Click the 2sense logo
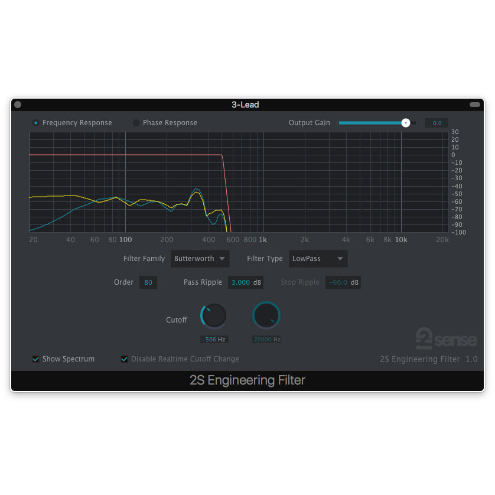495x495 pixels. pos(447,338)
